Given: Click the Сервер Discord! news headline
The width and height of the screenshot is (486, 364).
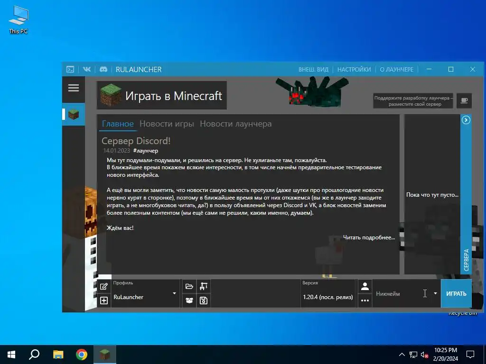Looking at the screenshot, I should [x=136, y=141].
